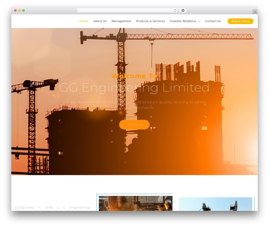This screenshot has width=269, height=227.
Task: Open the Home menu item
Action: coord(84,21)
